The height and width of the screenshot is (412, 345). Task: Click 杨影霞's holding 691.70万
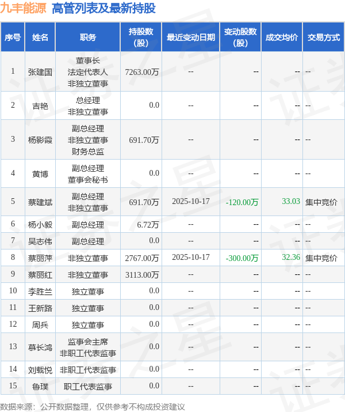(x=144, y=140)
